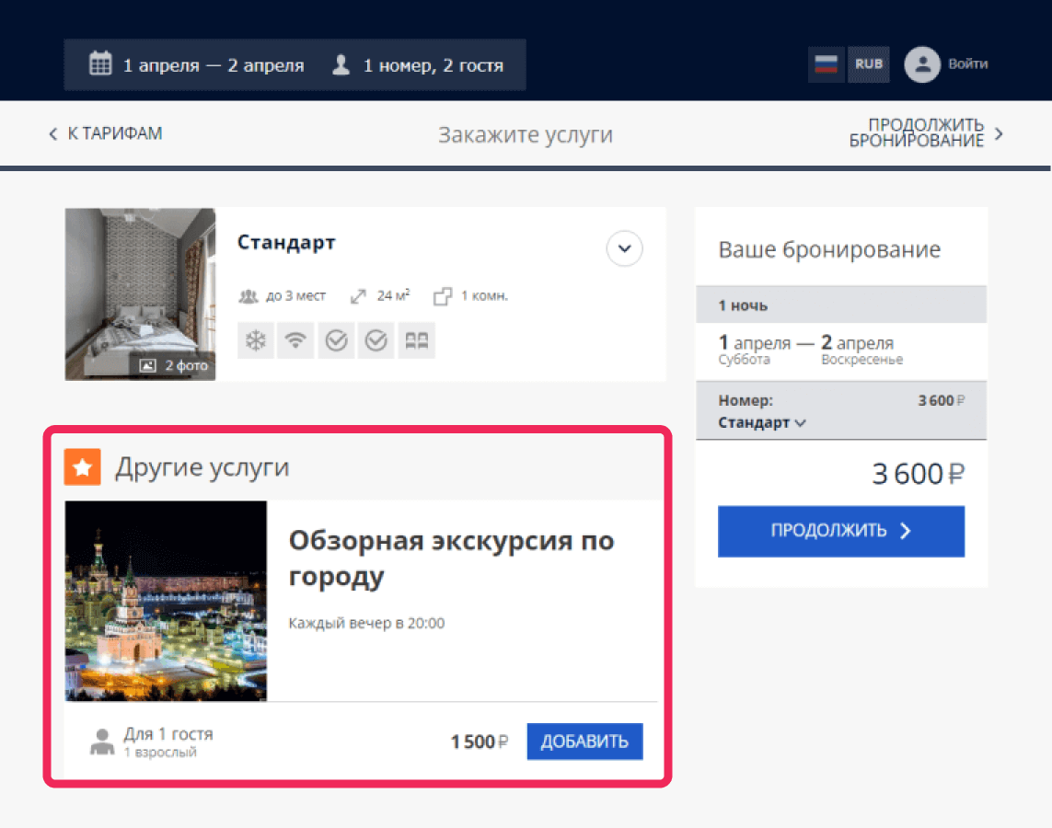Click the user avatar icon next to Войти
Image resolution: width=1052 pixels, height=828 pixels.
[921, 64]
